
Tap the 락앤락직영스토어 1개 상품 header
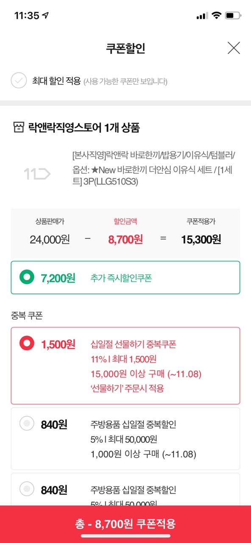tap(84, 127)
